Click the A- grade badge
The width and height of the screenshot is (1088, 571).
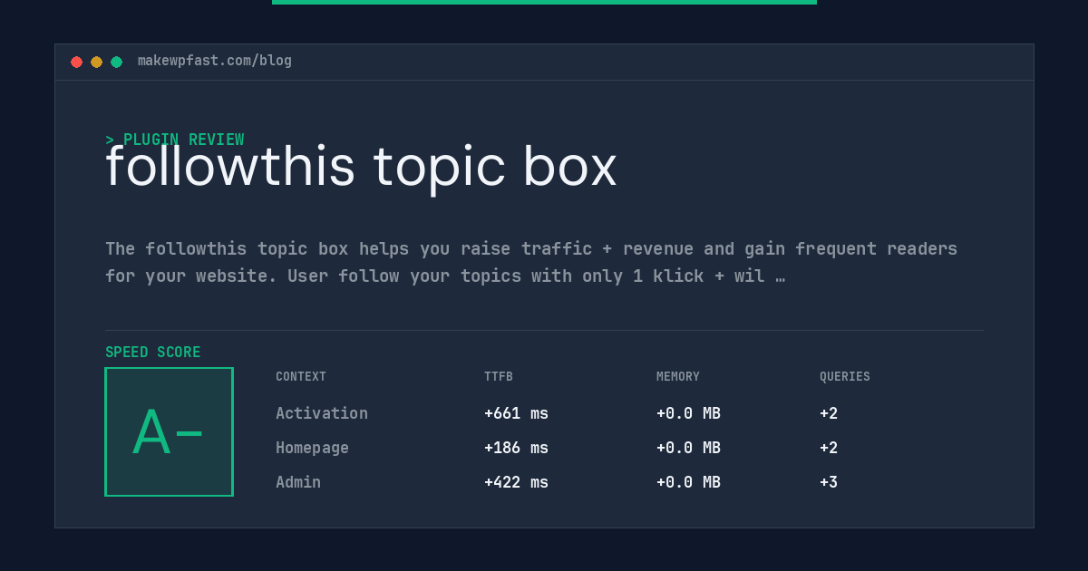(x=169, y=431)
